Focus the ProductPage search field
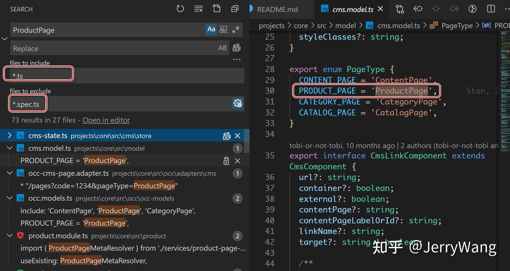 point(108,30)
